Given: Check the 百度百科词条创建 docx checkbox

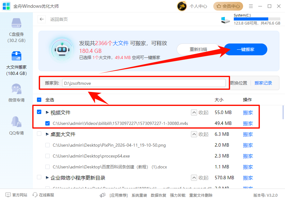Looking at the screenshot, I should pos(47,167).
